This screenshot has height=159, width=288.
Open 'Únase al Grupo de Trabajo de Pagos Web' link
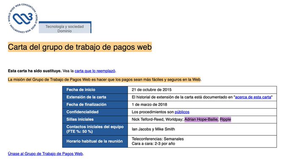[x=45, y=154]
